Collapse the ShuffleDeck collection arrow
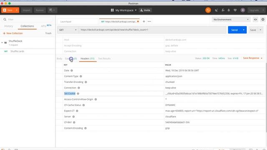 point(2,42)
